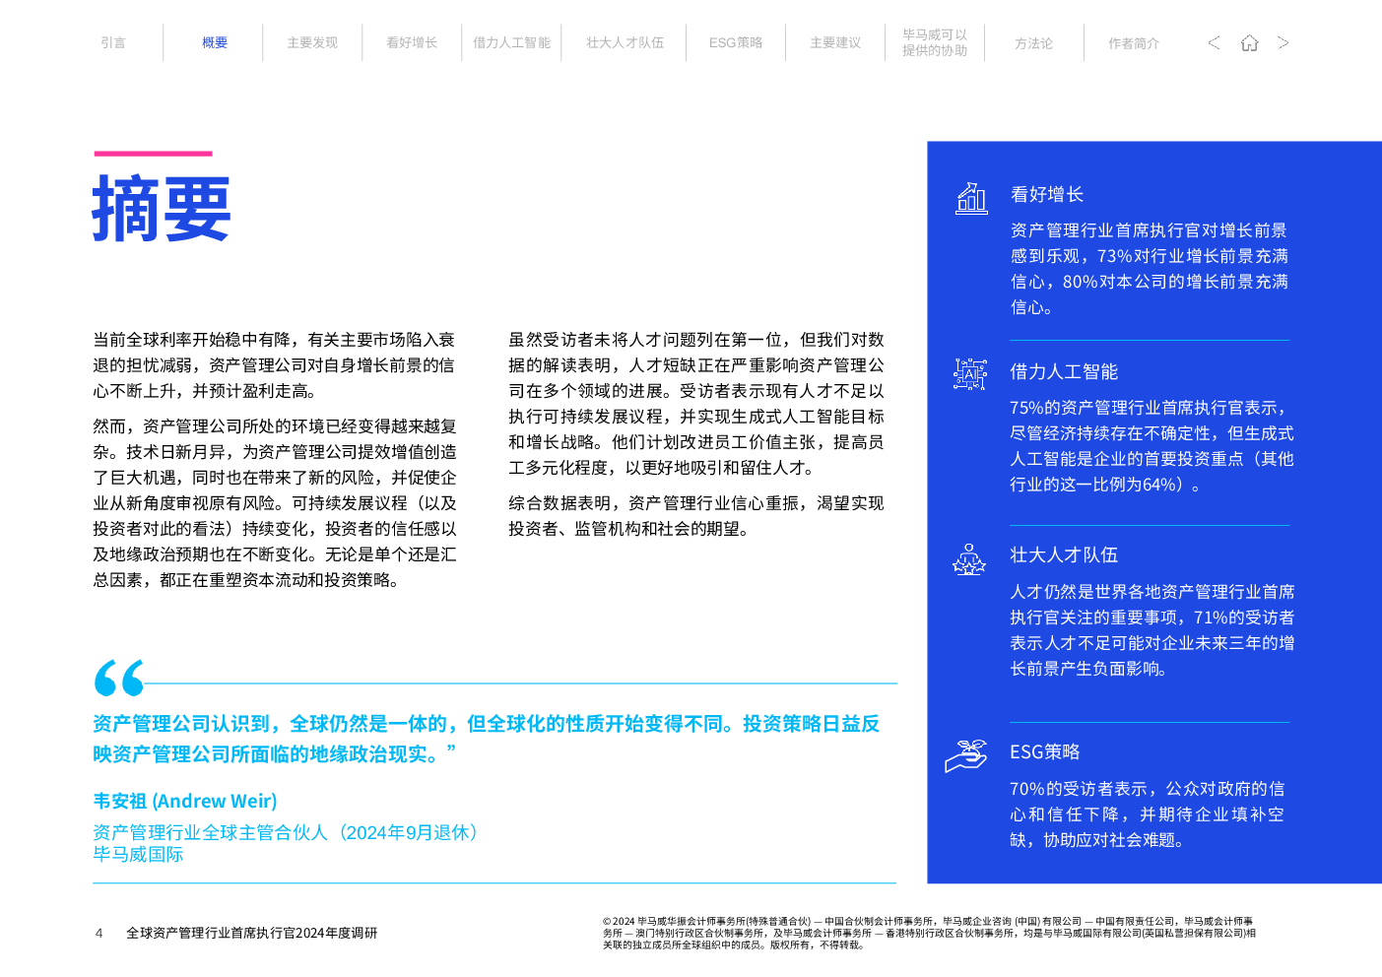Select the ESG策略 navigation tab
Viewport: 1382px width, 977px height.
736,43
